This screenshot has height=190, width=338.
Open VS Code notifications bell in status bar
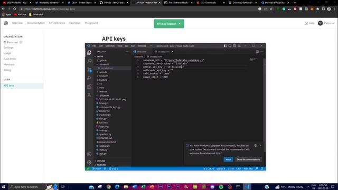(x=262, y=169)
